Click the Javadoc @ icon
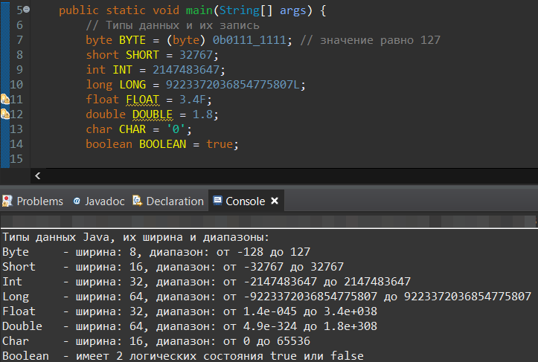 [77, 201]
